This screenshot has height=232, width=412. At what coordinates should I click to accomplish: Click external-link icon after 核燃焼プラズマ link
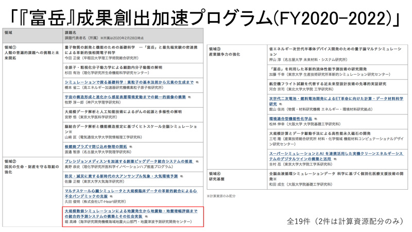tap(131, 146)
